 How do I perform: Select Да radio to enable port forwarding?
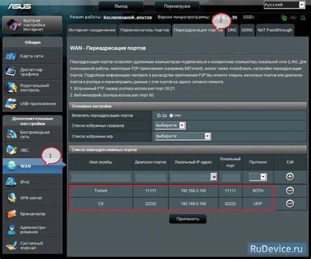[159, 116]
